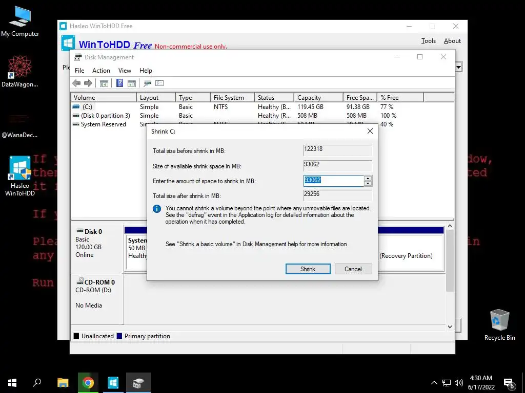Select the Disk 0 partition 3 drive icon

(76, 115)
